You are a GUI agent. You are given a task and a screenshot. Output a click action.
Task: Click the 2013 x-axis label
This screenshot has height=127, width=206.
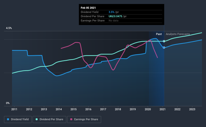pos(44,109)
